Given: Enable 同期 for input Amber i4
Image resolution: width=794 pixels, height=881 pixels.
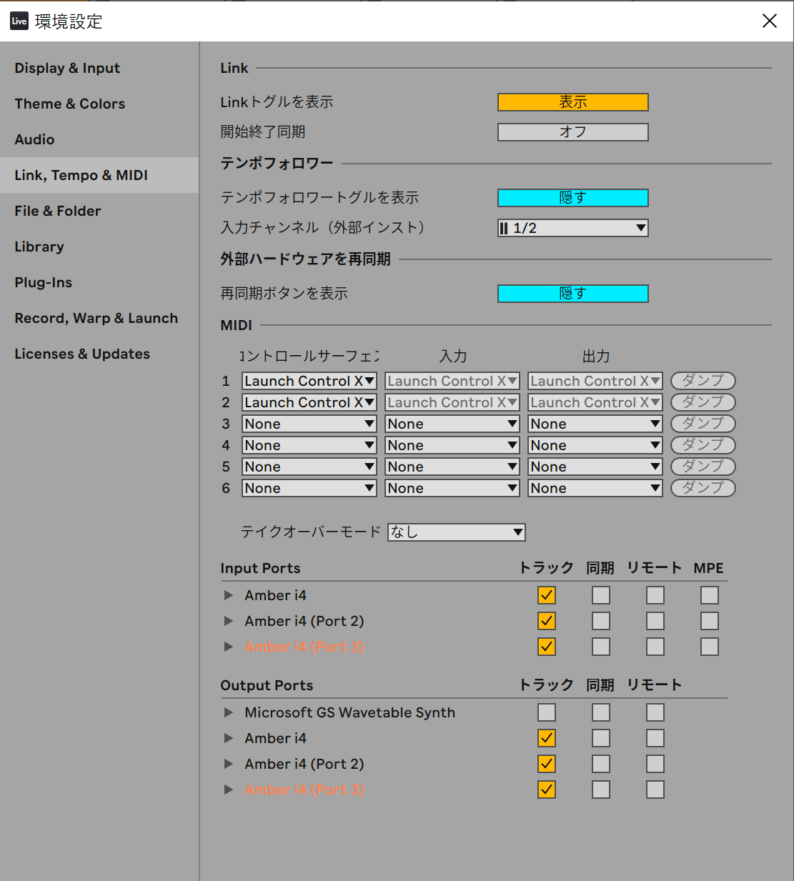Looking at the screenshot, I should (601, 595).
